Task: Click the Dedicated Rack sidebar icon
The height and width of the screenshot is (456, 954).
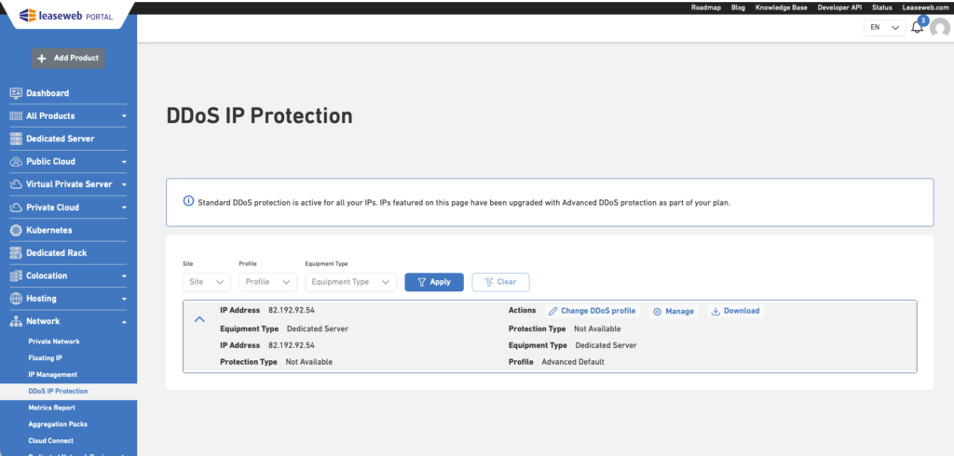Action: [x=16, y=252]
